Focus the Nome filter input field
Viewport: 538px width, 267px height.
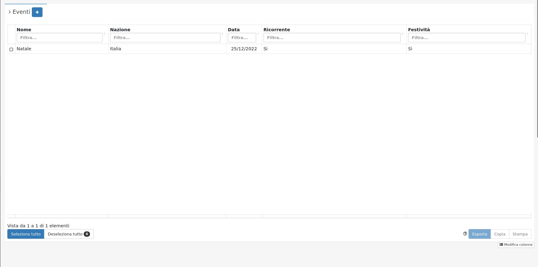pyautogui.click(x=59, y=38)
